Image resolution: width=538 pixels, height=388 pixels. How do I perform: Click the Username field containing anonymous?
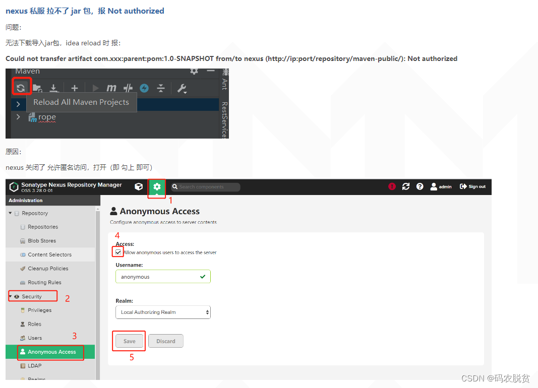(163, 277)
